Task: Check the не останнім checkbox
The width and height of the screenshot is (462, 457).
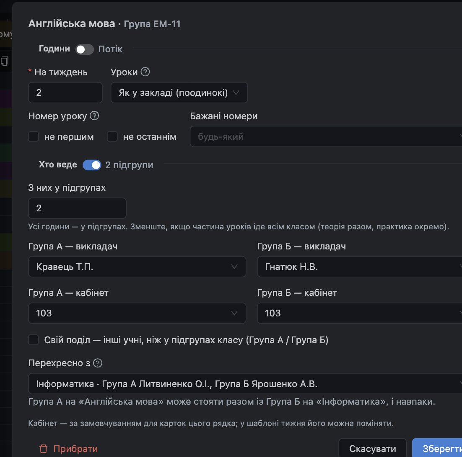Action: coord(112,136)
